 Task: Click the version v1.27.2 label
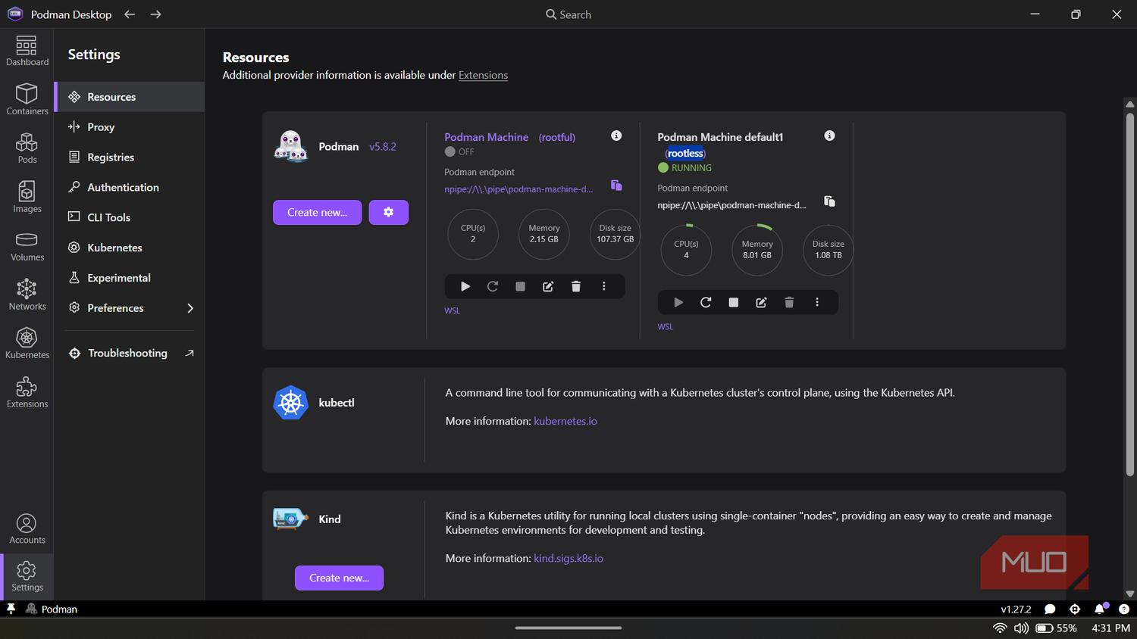pos(1016,609)
